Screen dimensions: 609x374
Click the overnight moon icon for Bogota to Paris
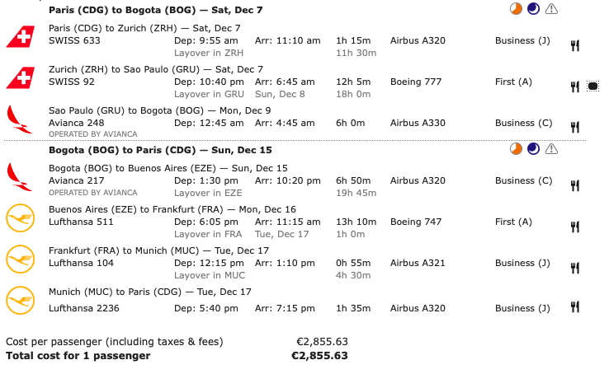pyautogui.click(x=533, y=149)
